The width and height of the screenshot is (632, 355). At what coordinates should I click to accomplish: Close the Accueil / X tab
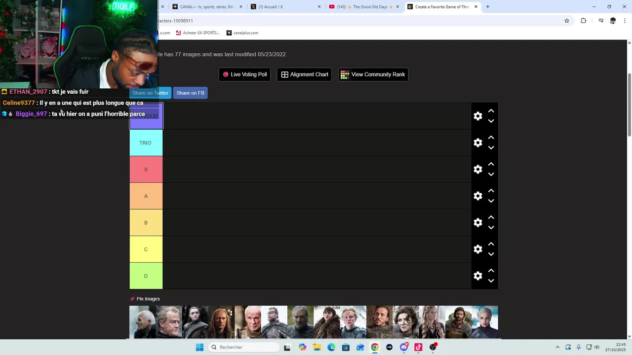pyautogui.click(x=319, y=7)
